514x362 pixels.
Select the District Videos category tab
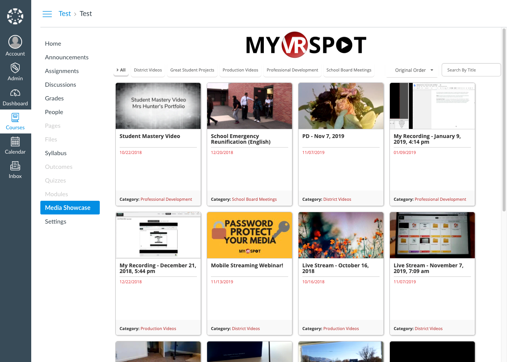click(148, 70)
